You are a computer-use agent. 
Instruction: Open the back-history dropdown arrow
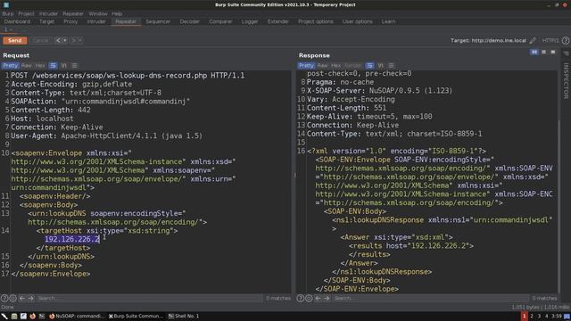65,40
